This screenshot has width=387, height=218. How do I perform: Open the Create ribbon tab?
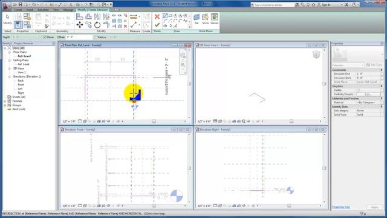(x=18, y=10)
